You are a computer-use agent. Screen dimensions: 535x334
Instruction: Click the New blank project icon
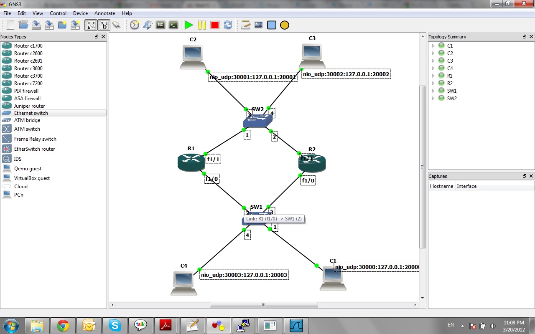coord(10,25)
